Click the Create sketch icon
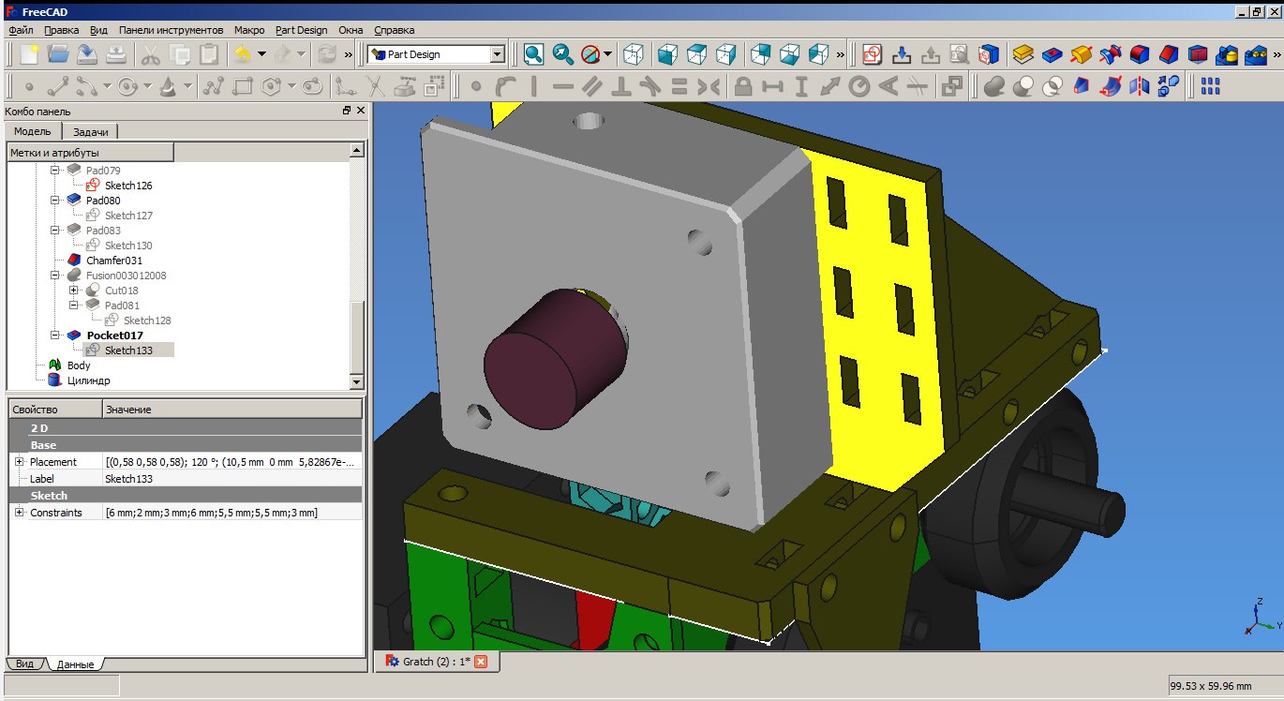 873,54
